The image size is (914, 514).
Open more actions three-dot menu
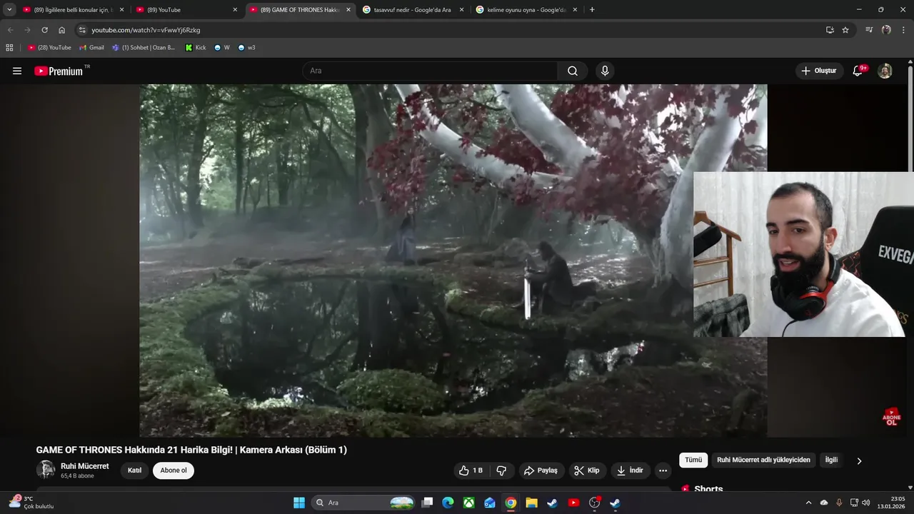(x=663, y=470)
